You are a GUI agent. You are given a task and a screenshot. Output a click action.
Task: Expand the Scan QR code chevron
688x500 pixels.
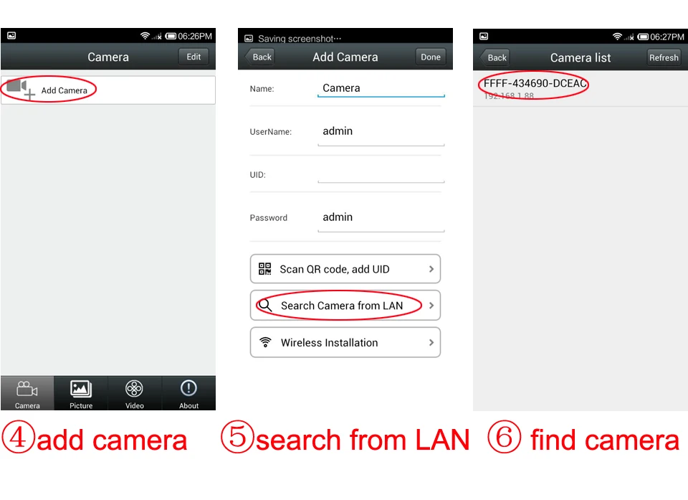pos(431,269)
